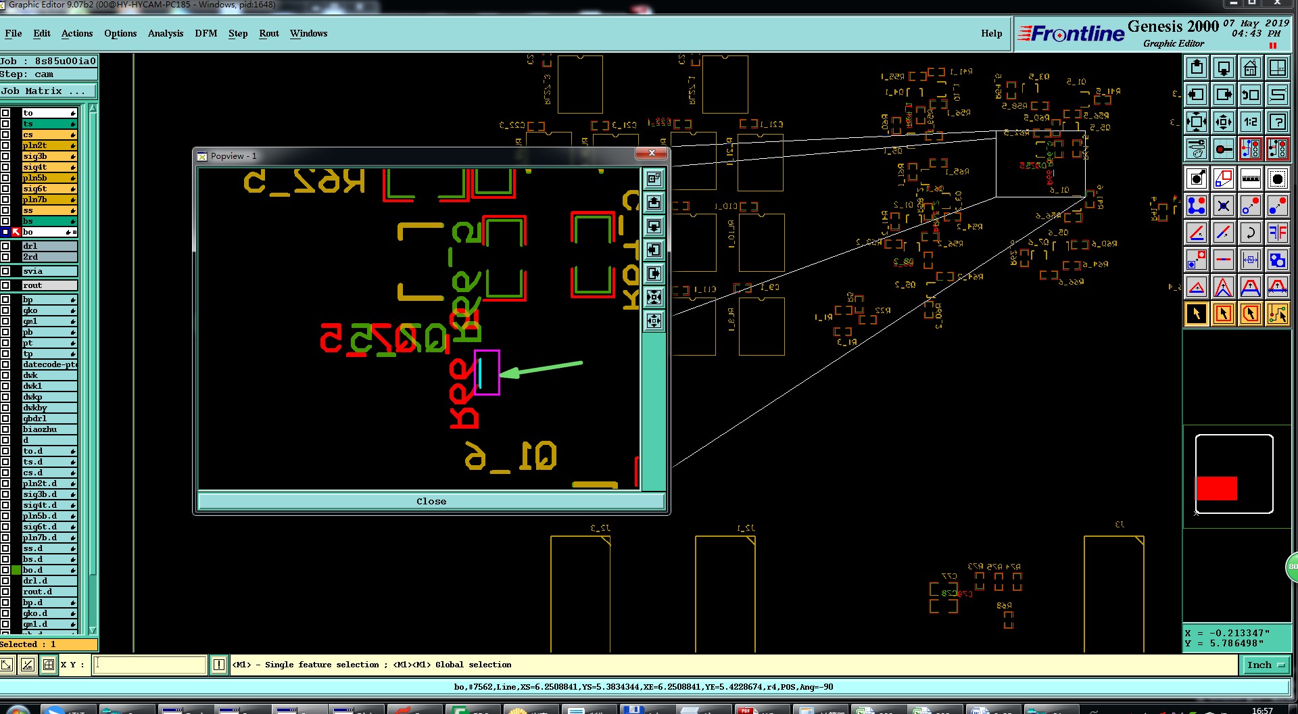Click the ts layer green color bar
Image resolution: width=1298 pixels, height=714 pixels.
(49, 124)
